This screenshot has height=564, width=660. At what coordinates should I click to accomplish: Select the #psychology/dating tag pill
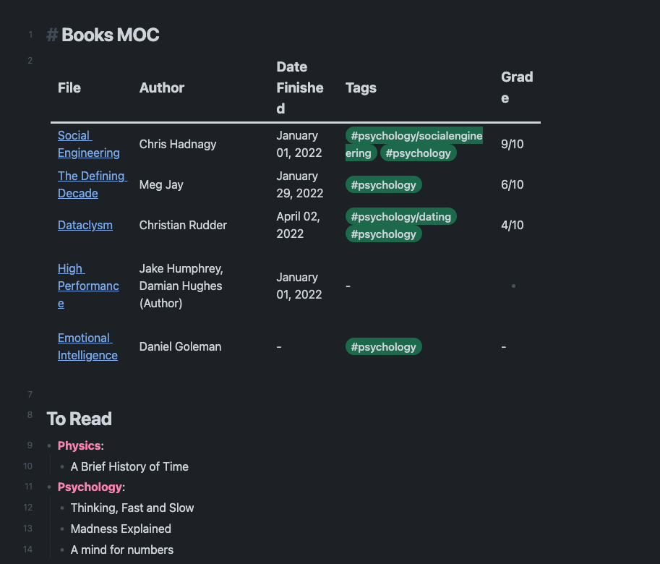click(400, 217)
